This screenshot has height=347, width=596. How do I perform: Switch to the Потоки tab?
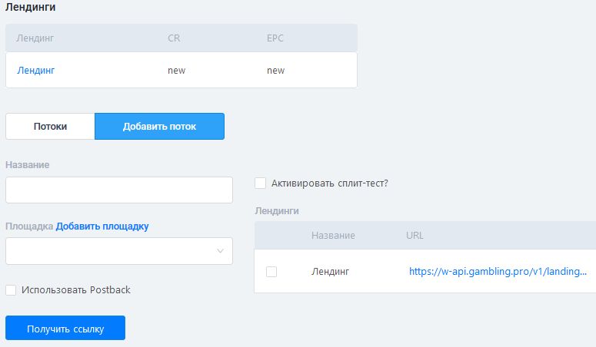point(50,127)
